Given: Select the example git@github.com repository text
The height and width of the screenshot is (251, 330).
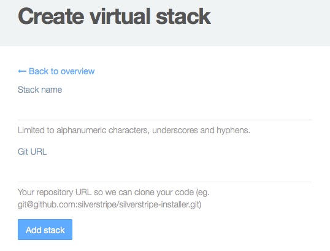Looking at the screenshot, I should [109, 204].
